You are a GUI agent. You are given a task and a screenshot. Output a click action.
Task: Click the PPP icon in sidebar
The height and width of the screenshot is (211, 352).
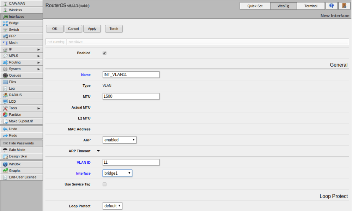(5, 36)
